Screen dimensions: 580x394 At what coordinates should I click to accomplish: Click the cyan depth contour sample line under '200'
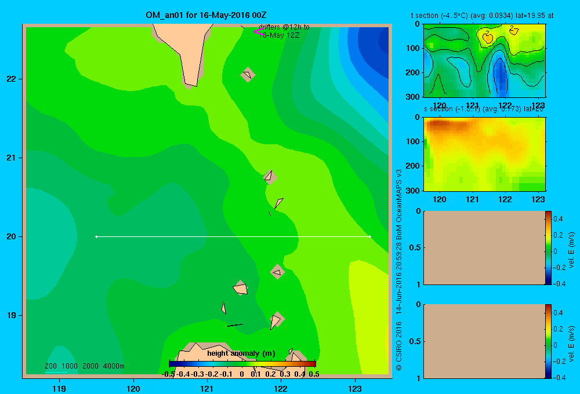click(56, 372)
